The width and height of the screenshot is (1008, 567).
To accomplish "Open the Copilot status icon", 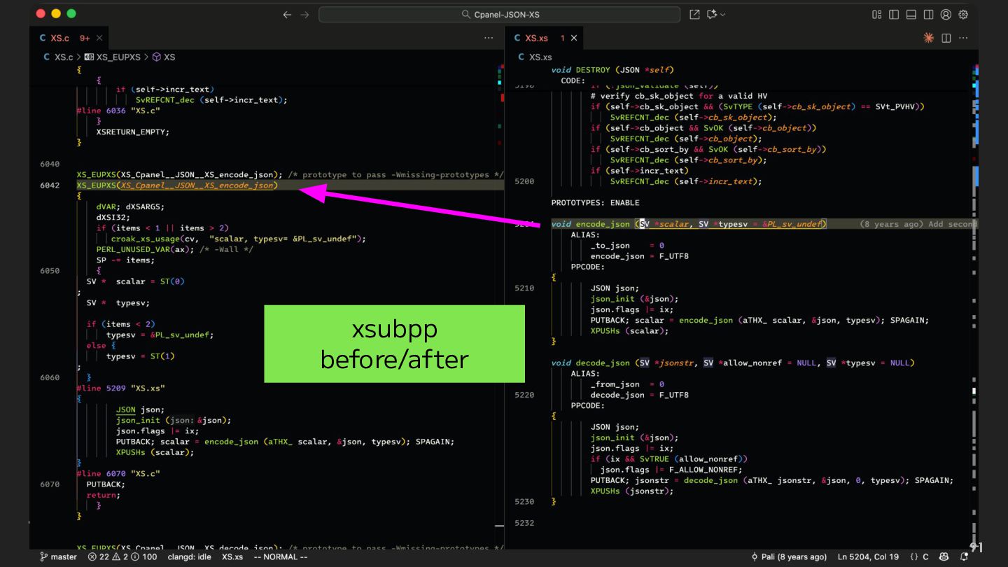I will (x=944, y=556).
